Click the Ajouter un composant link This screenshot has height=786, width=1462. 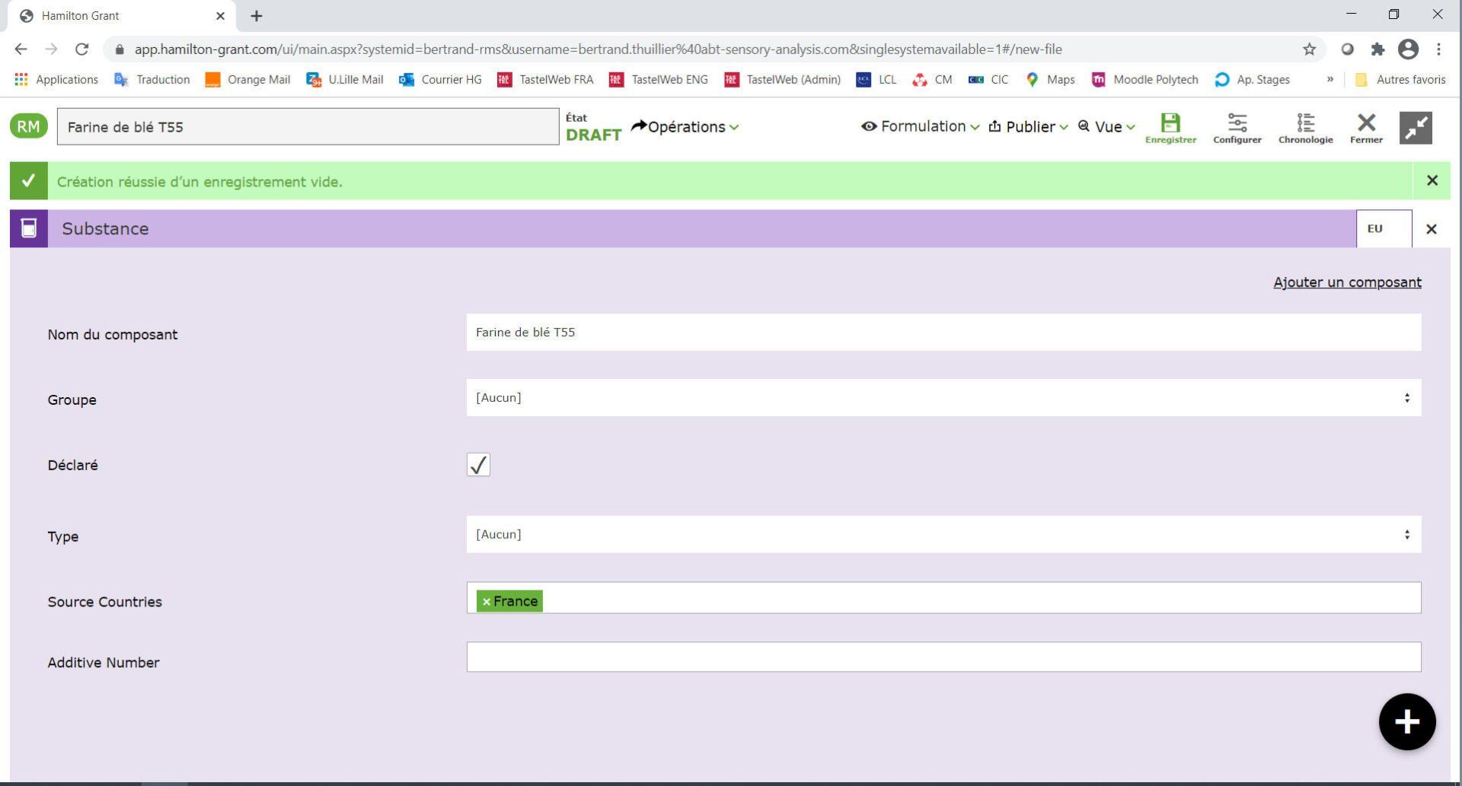click(x=1347, y=282)
